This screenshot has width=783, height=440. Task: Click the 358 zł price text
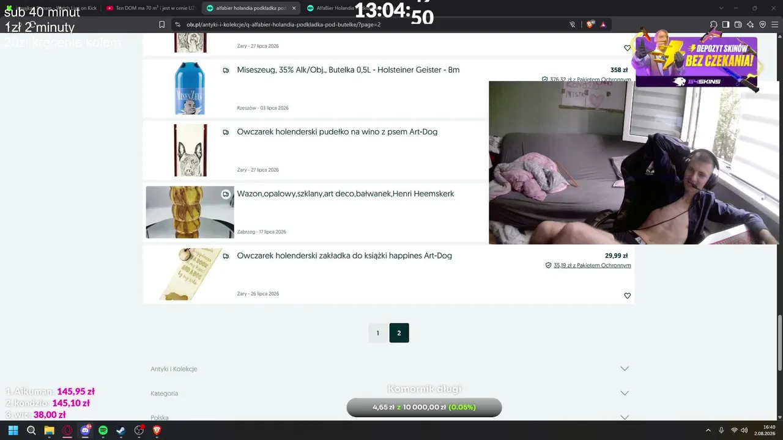tap(619, 70)
